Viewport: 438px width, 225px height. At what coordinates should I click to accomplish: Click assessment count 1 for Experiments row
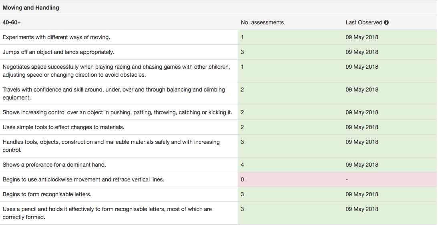pos(242,37)
